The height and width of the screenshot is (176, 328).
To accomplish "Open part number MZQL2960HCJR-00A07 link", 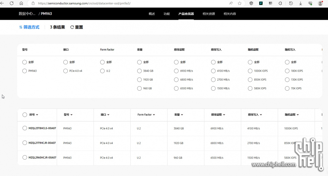I will pos(42,157).
